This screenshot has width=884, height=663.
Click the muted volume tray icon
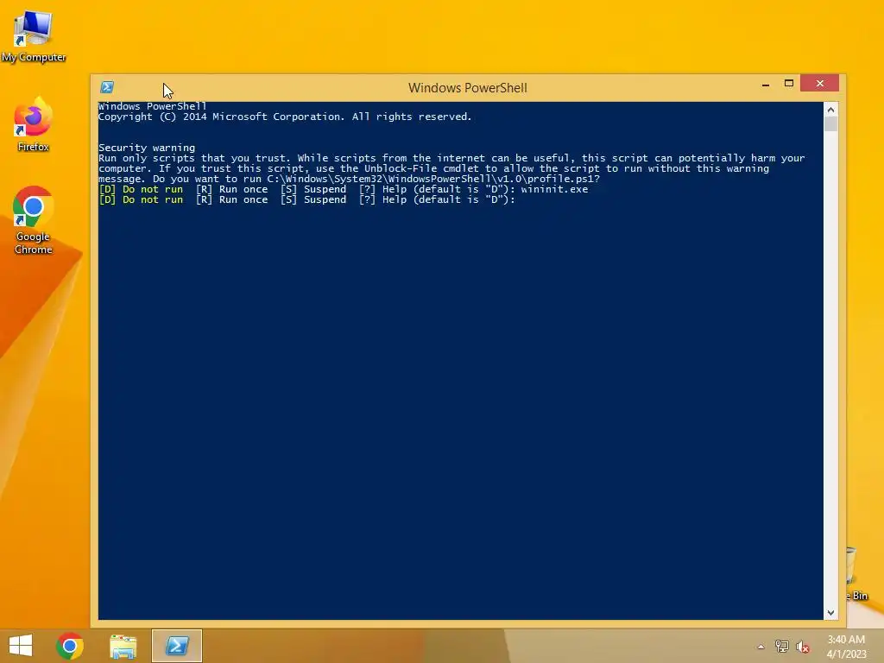[803, 647]
